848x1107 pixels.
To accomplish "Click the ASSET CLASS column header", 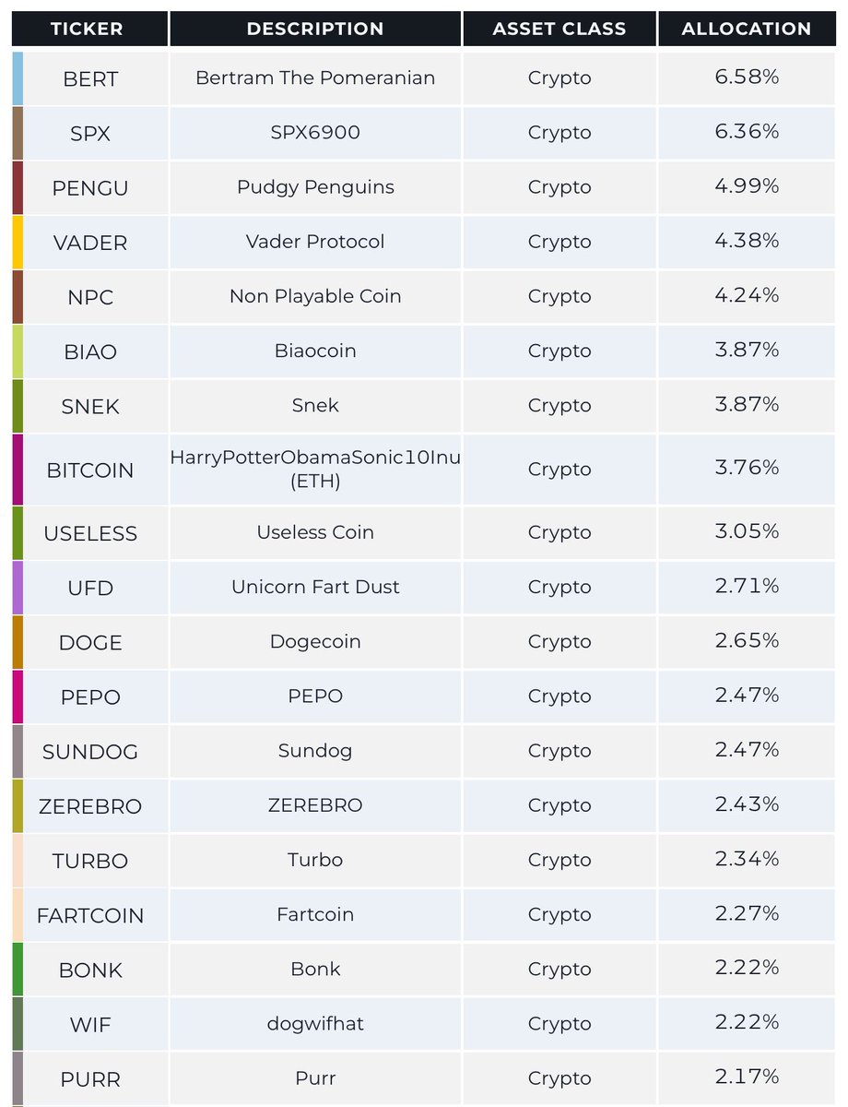I will pyautogui.click(x=559, y=29).
